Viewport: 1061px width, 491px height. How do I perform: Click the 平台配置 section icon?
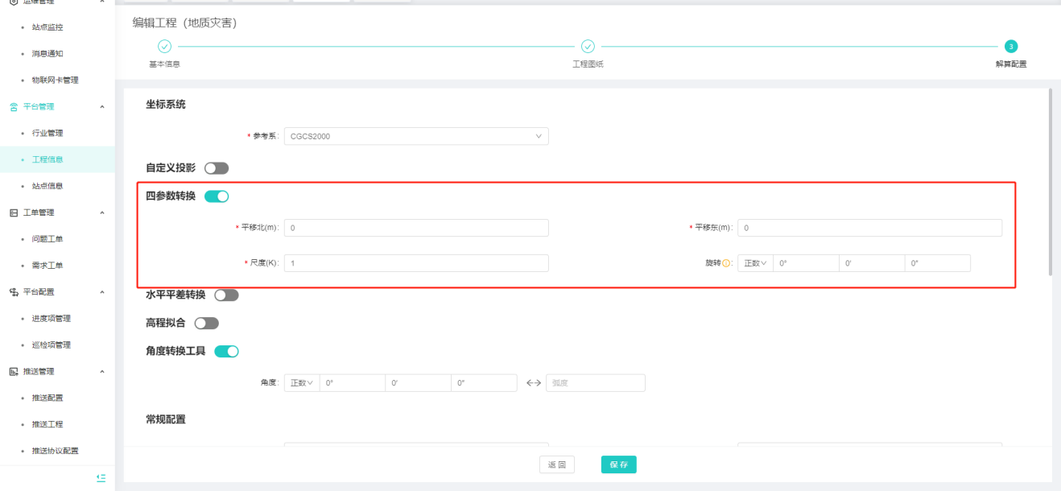(14, 292)
